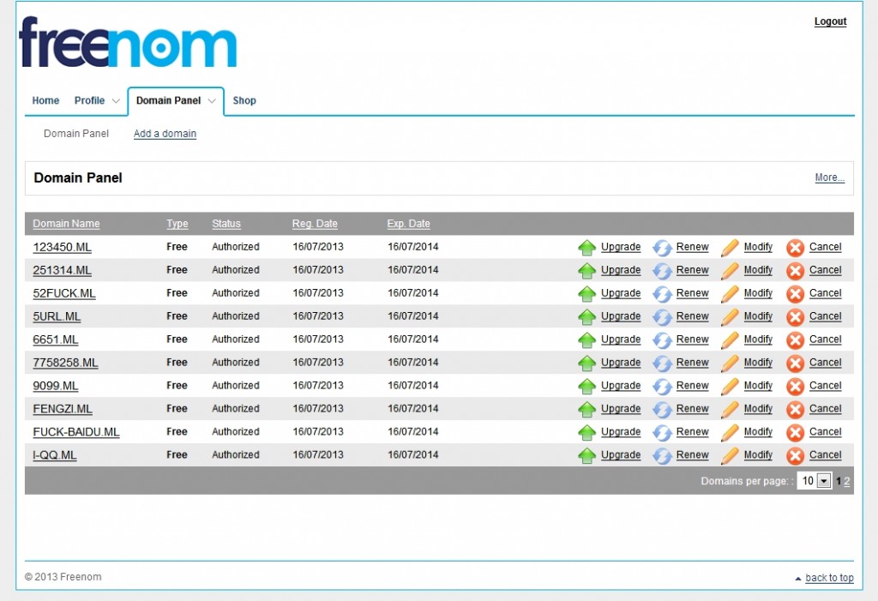Open the 7758258.ML domain link

65,363
